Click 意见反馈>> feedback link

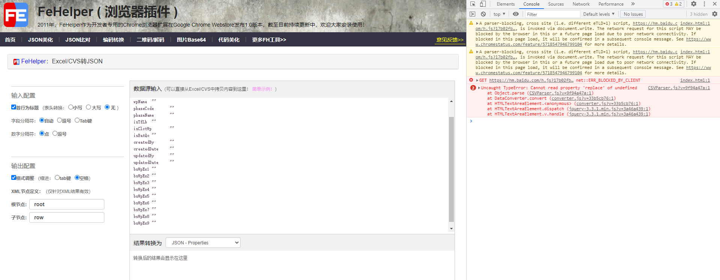pos(450,40)
